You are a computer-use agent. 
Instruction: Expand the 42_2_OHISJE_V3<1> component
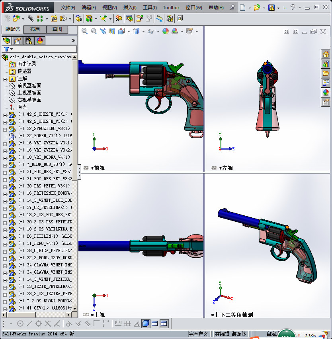(5, 115)
